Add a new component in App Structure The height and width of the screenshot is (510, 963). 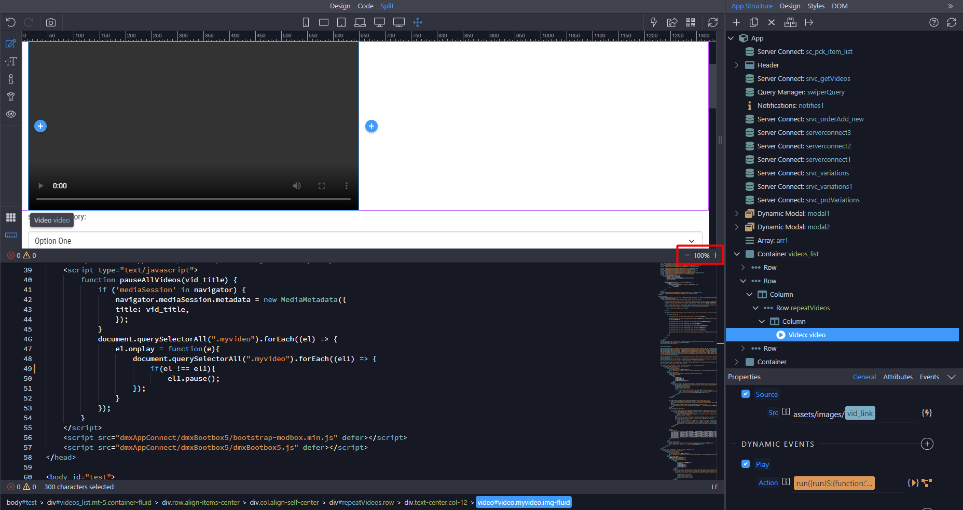(736, 22)
